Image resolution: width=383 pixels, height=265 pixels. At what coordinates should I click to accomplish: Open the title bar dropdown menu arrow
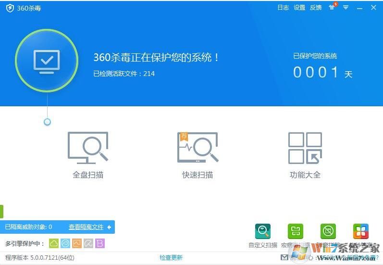346,8
